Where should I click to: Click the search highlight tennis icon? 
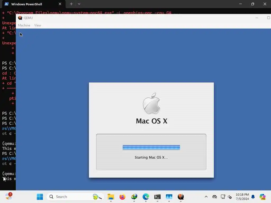point(97,197)
